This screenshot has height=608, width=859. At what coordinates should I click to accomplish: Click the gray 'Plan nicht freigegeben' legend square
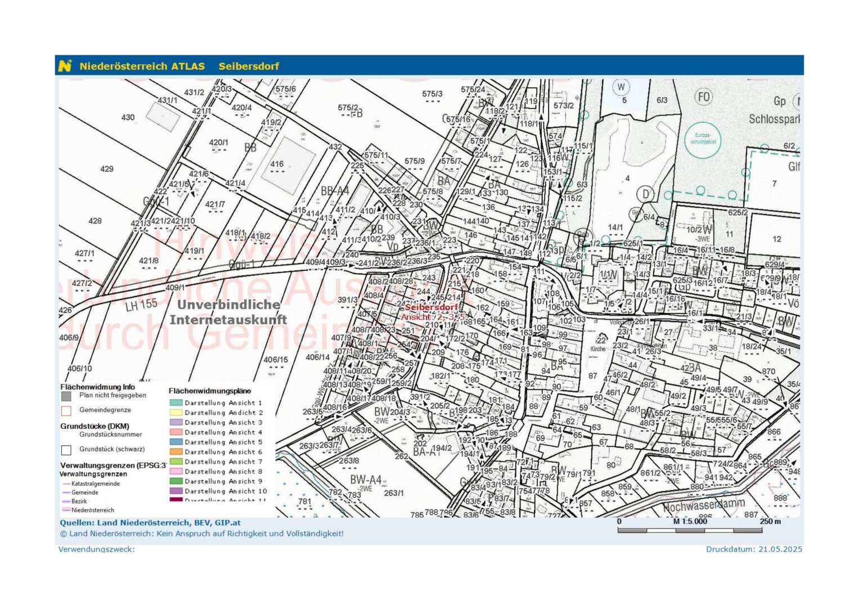click(x=66, y=396)
